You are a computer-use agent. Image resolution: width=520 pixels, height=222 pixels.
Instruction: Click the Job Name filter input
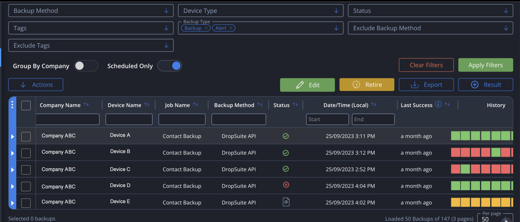pos(182,119)
